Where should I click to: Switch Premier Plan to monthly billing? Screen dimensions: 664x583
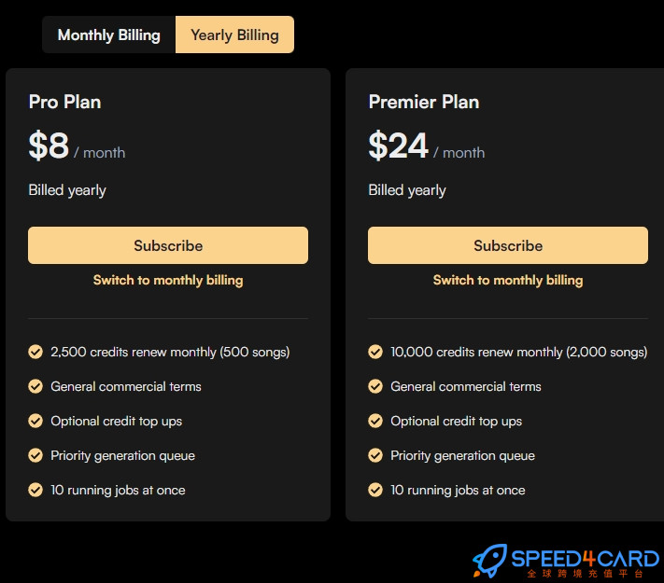[508, 280]
